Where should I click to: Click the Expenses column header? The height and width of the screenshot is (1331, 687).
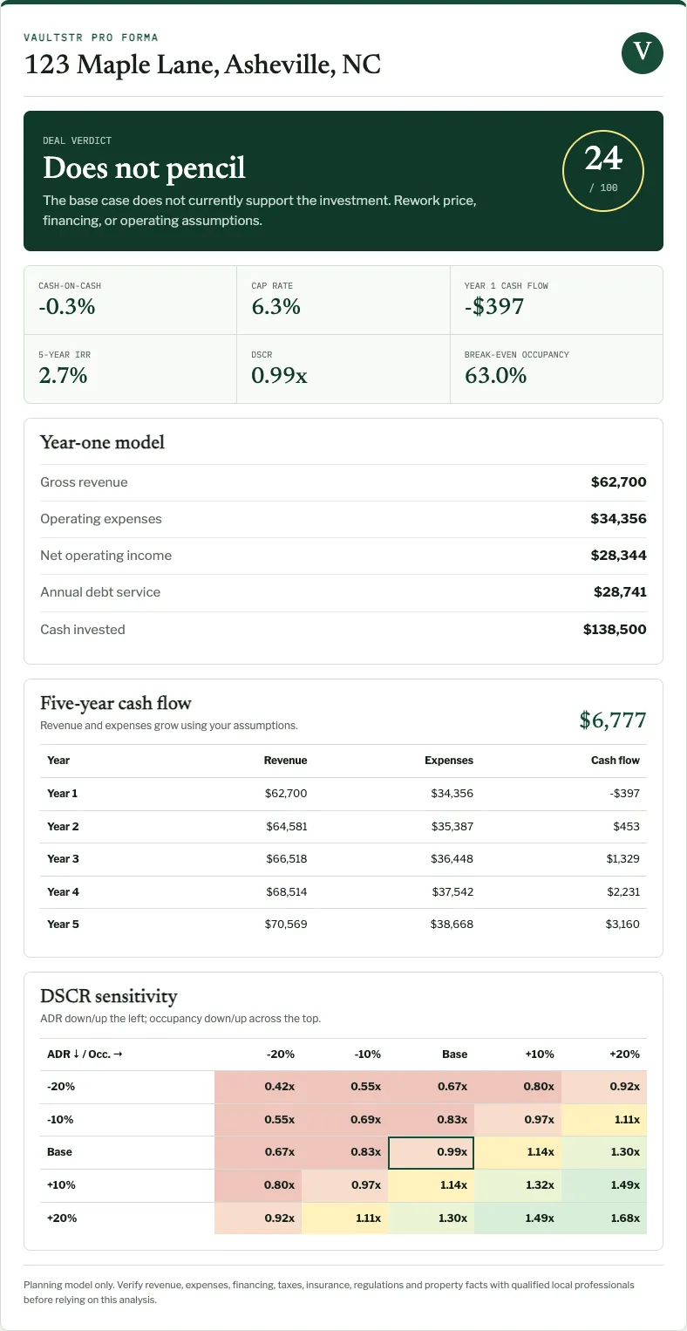[449, 761]
